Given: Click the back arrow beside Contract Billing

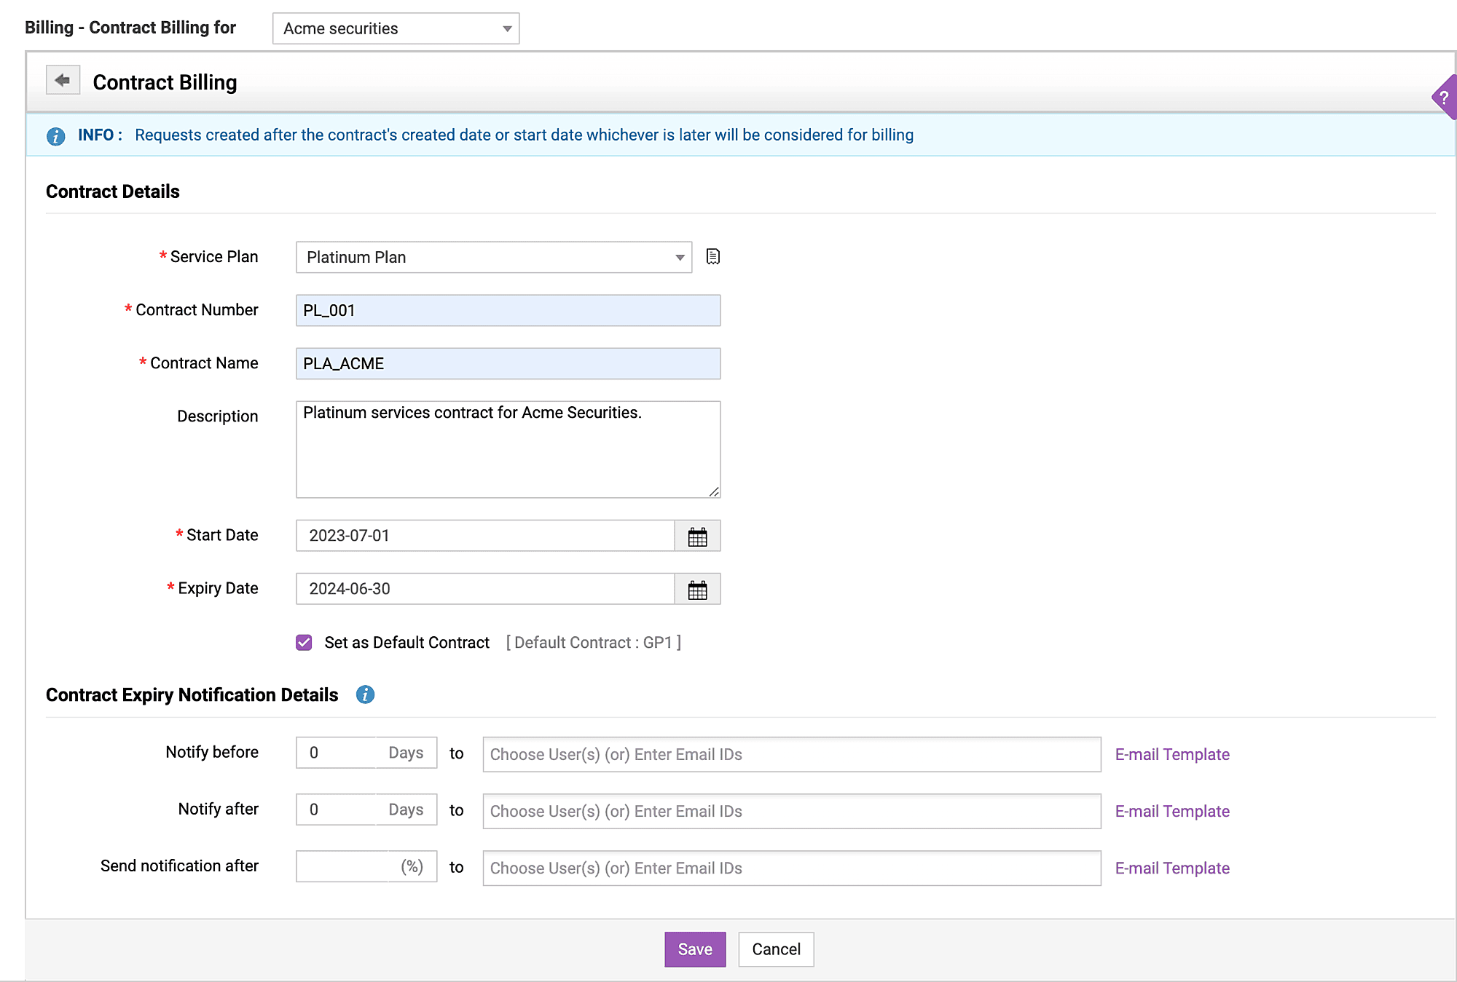Looking at the screenshot, I should click(63, 80).
